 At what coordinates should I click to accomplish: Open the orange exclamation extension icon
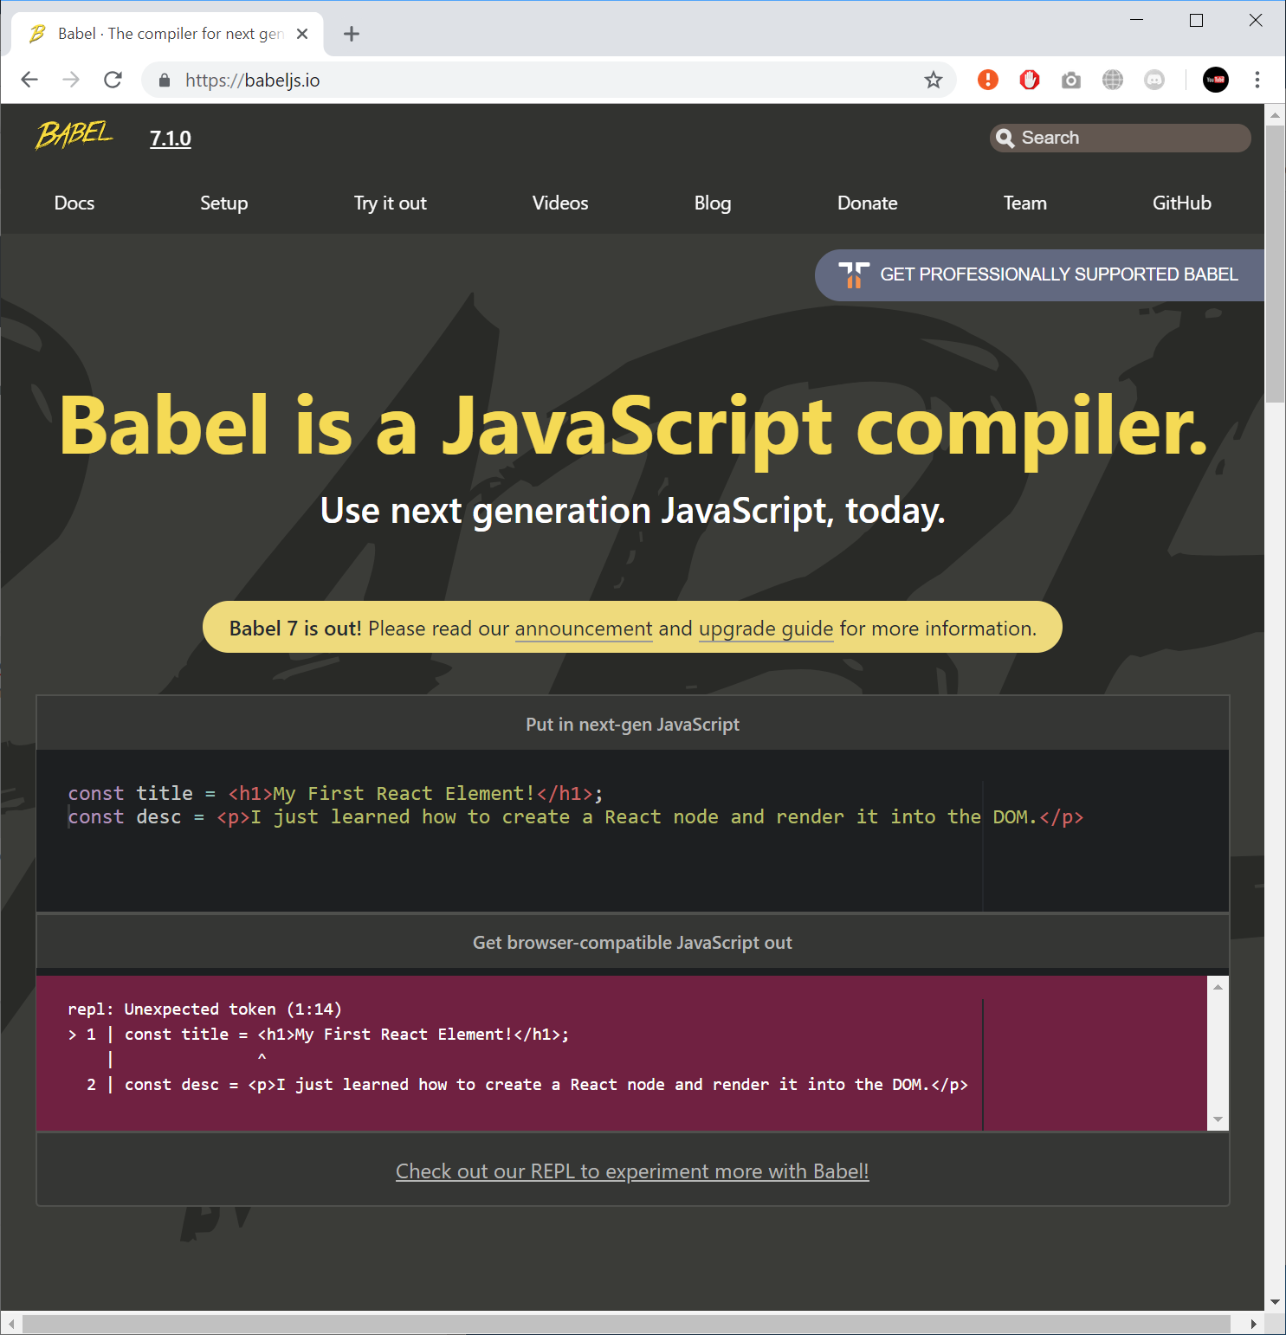coord(987,80)
